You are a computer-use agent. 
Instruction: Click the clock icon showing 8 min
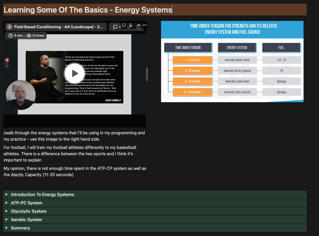click(x=11, y=36)
